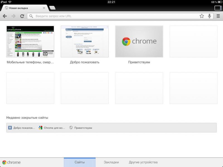Reopen recently closed Chrome для мо... site
This screenshot has height=167, width=223.
[x=52, y=128]
